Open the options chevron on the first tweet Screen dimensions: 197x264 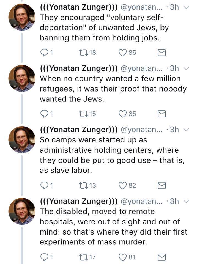click(187, 7)
